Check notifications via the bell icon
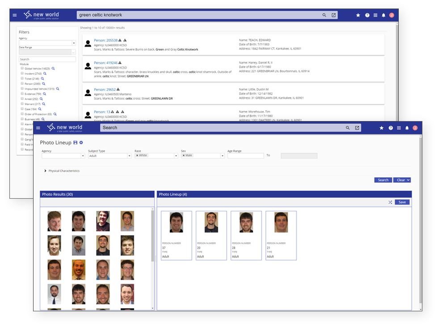The image size is (447, 335). point(407,128)
